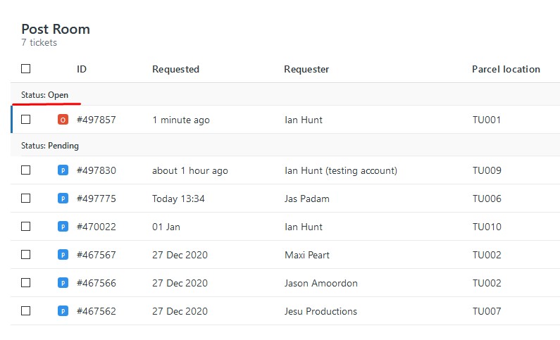
Task: Sort by Parcel location column header
Action: pos(506,69)
